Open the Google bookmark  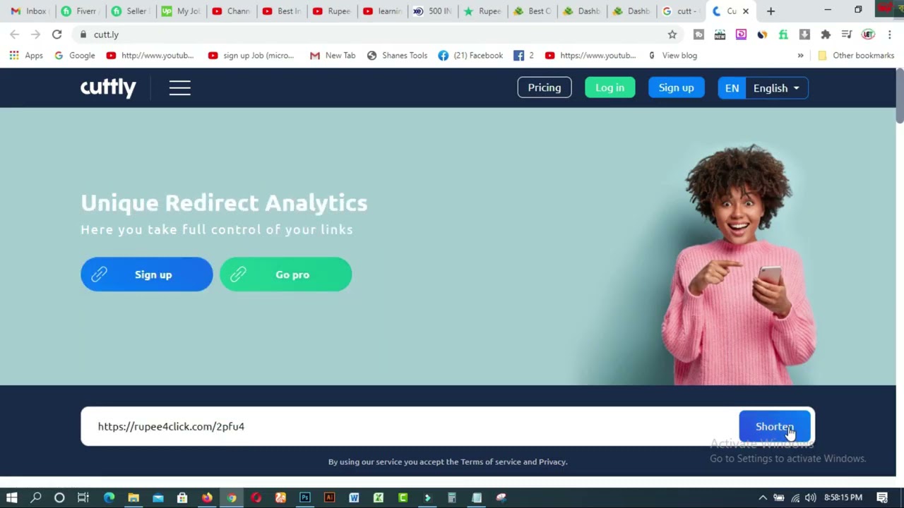(74, 55)
